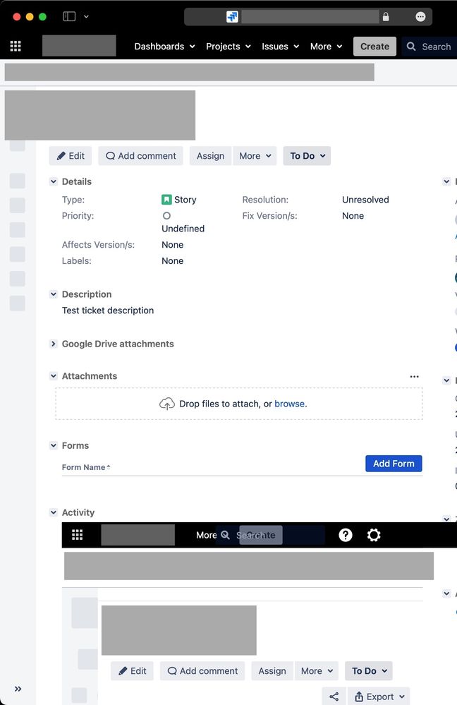Collapse the Attachments section
Image resolution: width=457 pixels, height=705 pixels.
tap(53, 376)
